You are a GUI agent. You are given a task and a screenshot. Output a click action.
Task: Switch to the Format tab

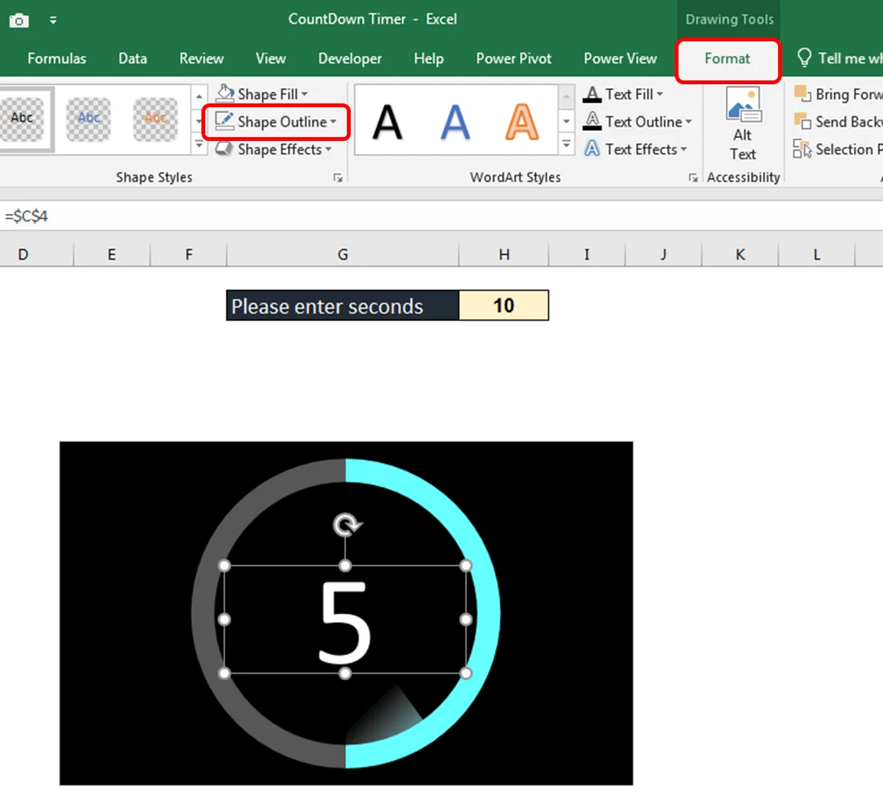click(727, 59)
